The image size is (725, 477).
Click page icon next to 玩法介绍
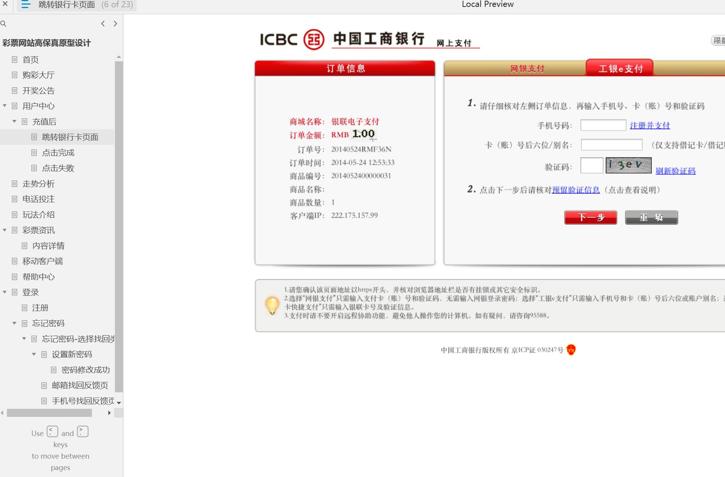coord(15,215)
